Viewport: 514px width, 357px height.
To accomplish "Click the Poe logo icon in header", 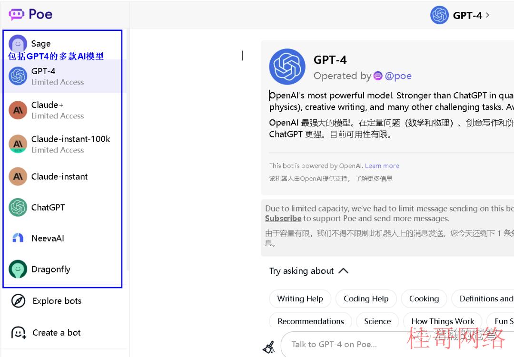I will coord(16,14).
